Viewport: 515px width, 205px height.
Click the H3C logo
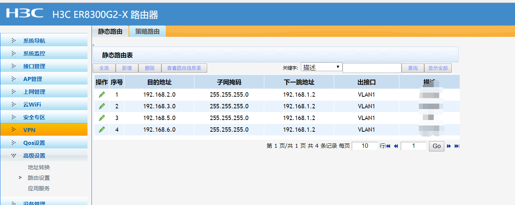(x=25, y=13)
